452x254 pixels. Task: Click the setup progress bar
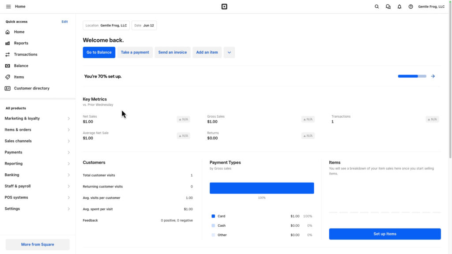pyautogui.click(x=412, y=76)
